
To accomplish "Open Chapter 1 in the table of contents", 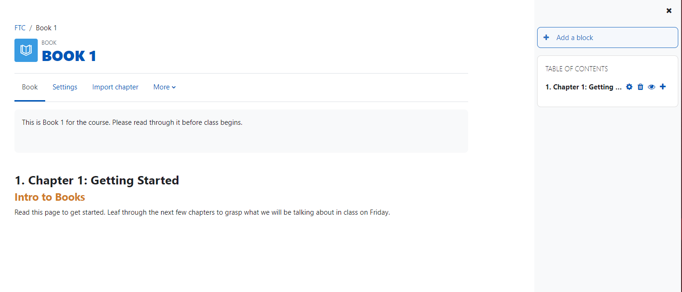I will 583,87.
